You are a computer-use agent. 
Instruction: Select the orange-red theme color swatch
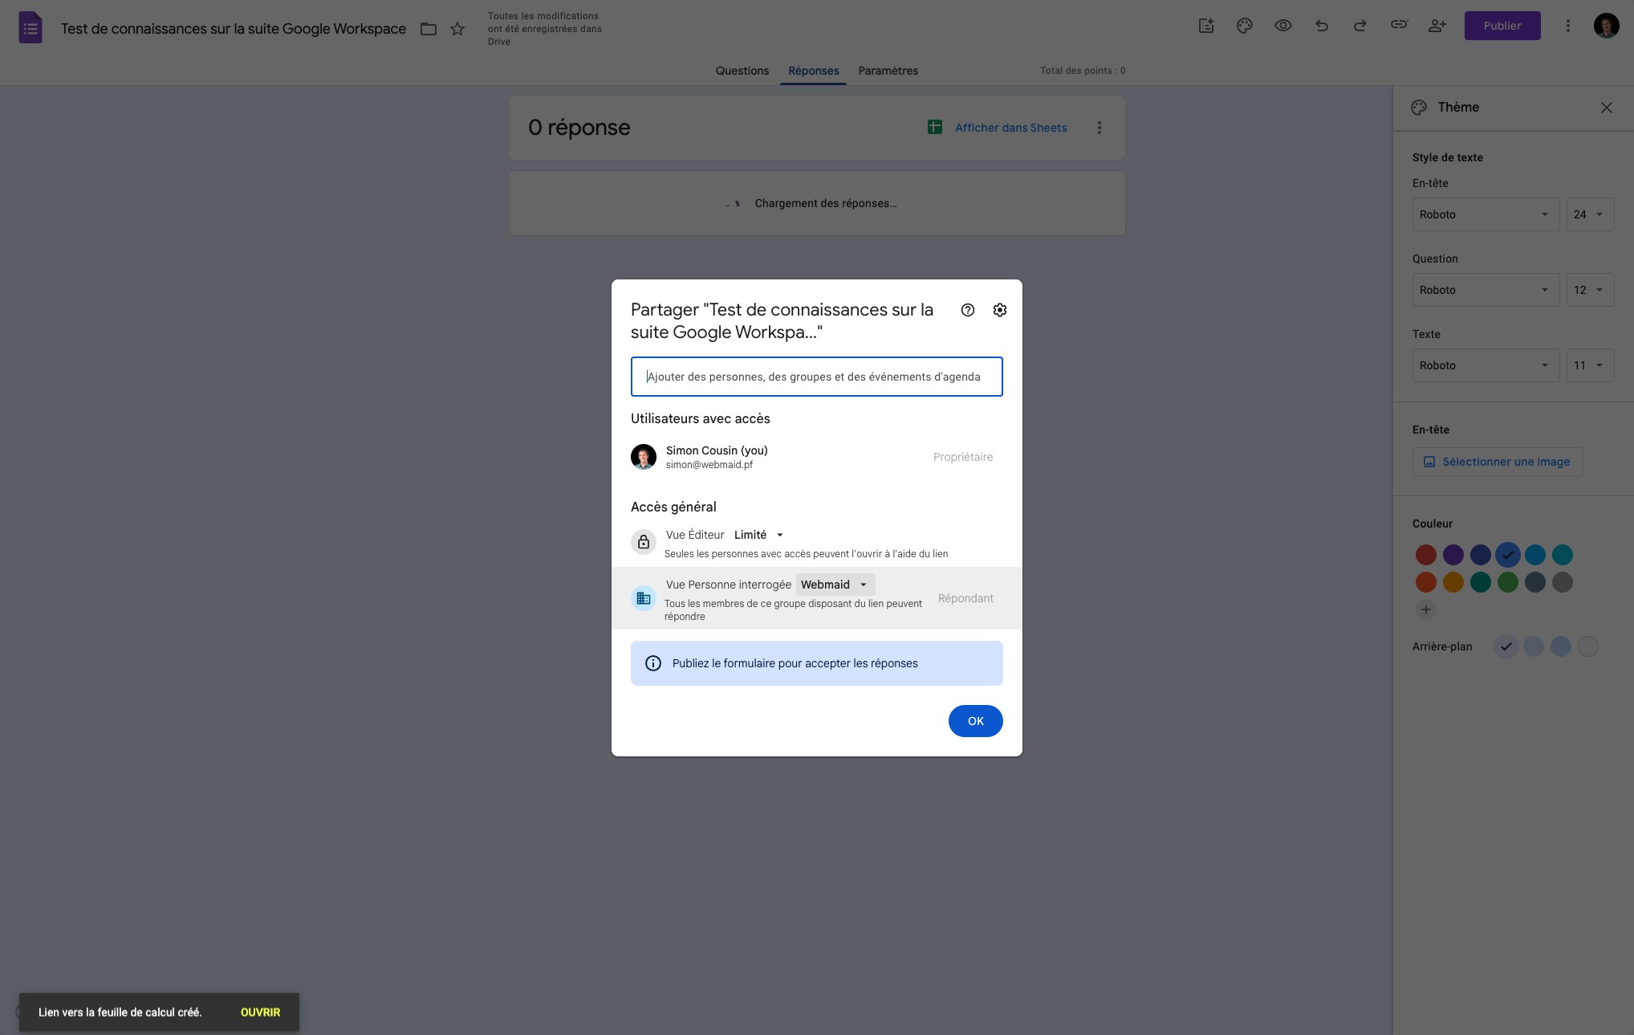pos(1426,582)
